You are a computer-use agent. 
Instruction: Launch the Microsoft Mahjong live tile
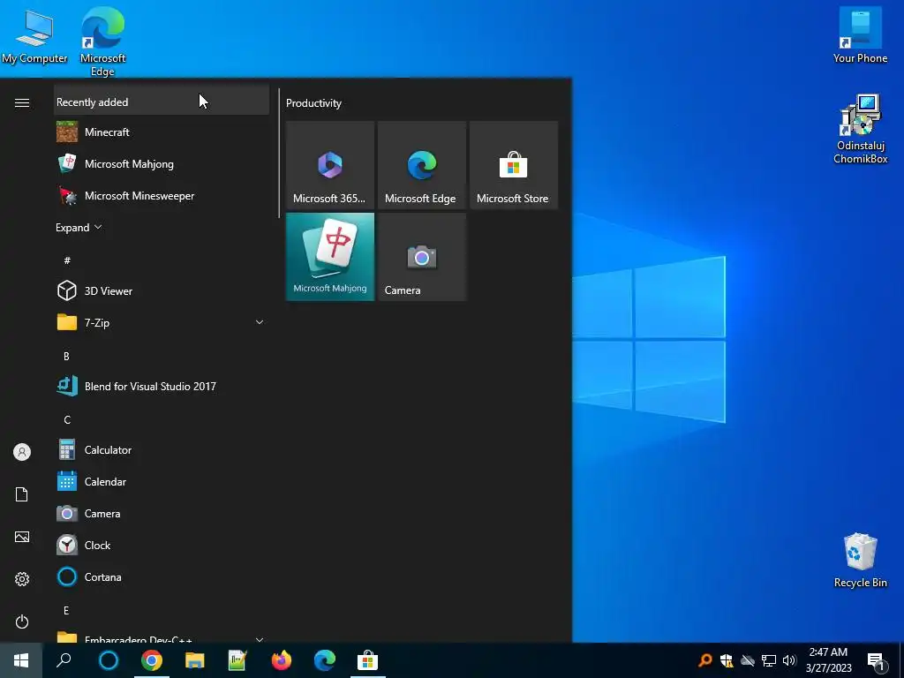pos(330,257)
